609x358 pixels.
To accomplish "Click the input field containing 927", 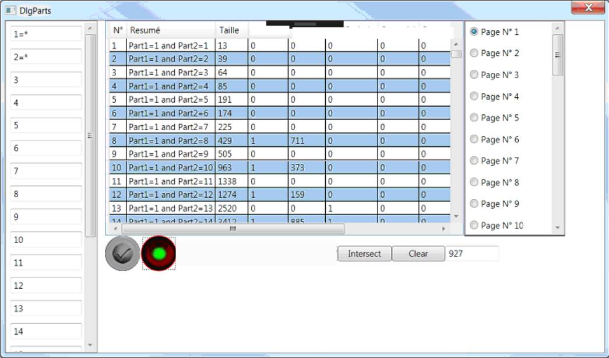I will click(x=471, y=254).
